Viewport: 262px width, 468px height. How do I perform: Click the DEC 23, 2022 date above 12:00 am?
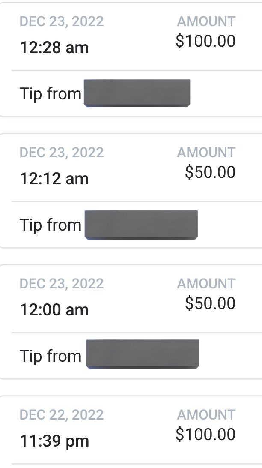pos(62,283)
